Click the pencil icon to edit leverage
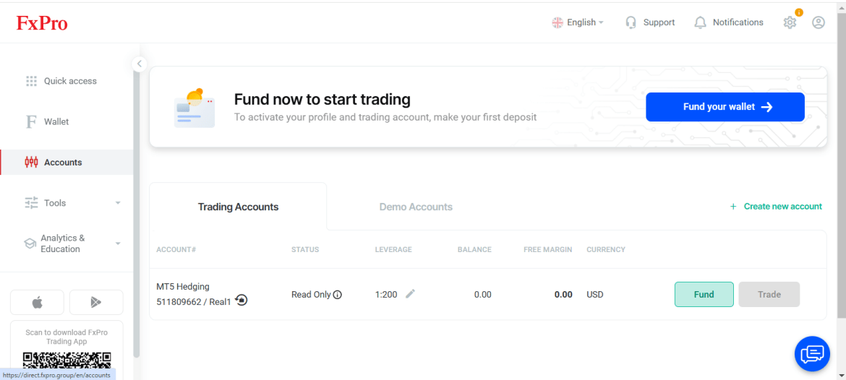The height and width of the screenshot is (380, 846). 411,294
